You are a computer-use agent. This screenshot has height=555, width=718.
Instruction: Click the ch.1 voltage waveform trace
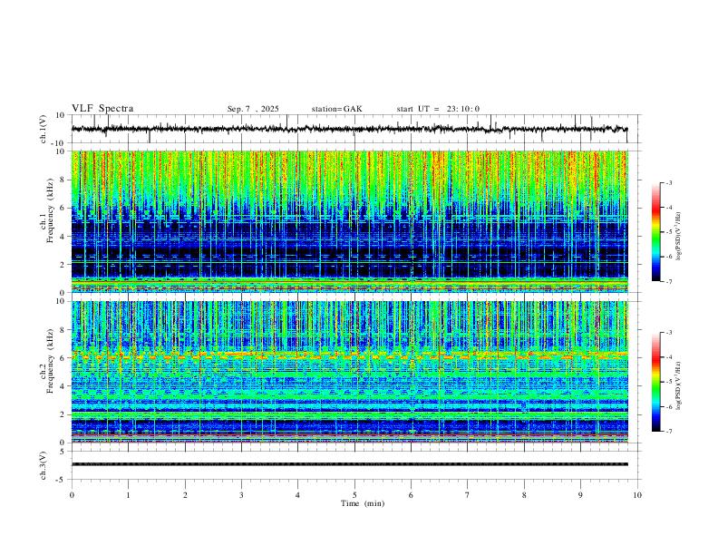pos(349,129)
